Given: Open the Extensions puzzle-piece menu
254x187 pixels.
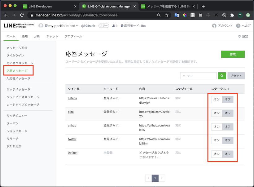Looking at the screenshot, I should 232,15.
